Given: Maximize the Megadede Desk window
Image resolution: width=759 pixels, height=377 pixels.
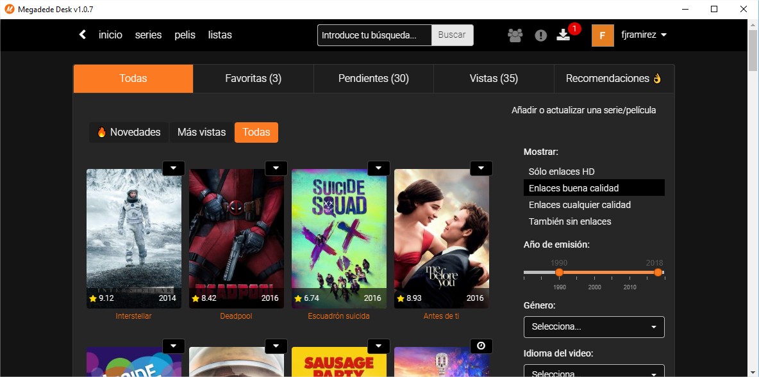Looking at the screenshot, I should coord(714,9).
